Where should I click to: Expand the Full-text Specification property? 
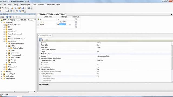tap(39, 70)
